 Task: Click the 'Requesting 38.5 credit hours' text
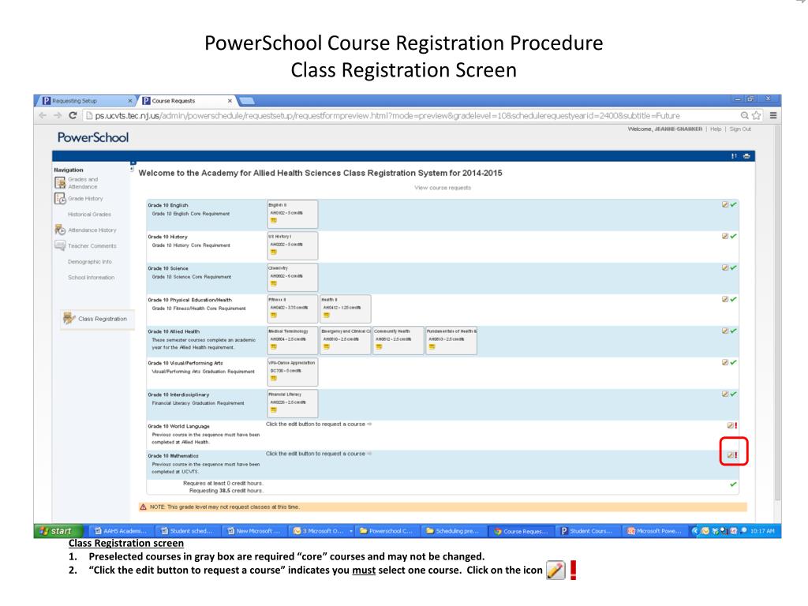226,491
